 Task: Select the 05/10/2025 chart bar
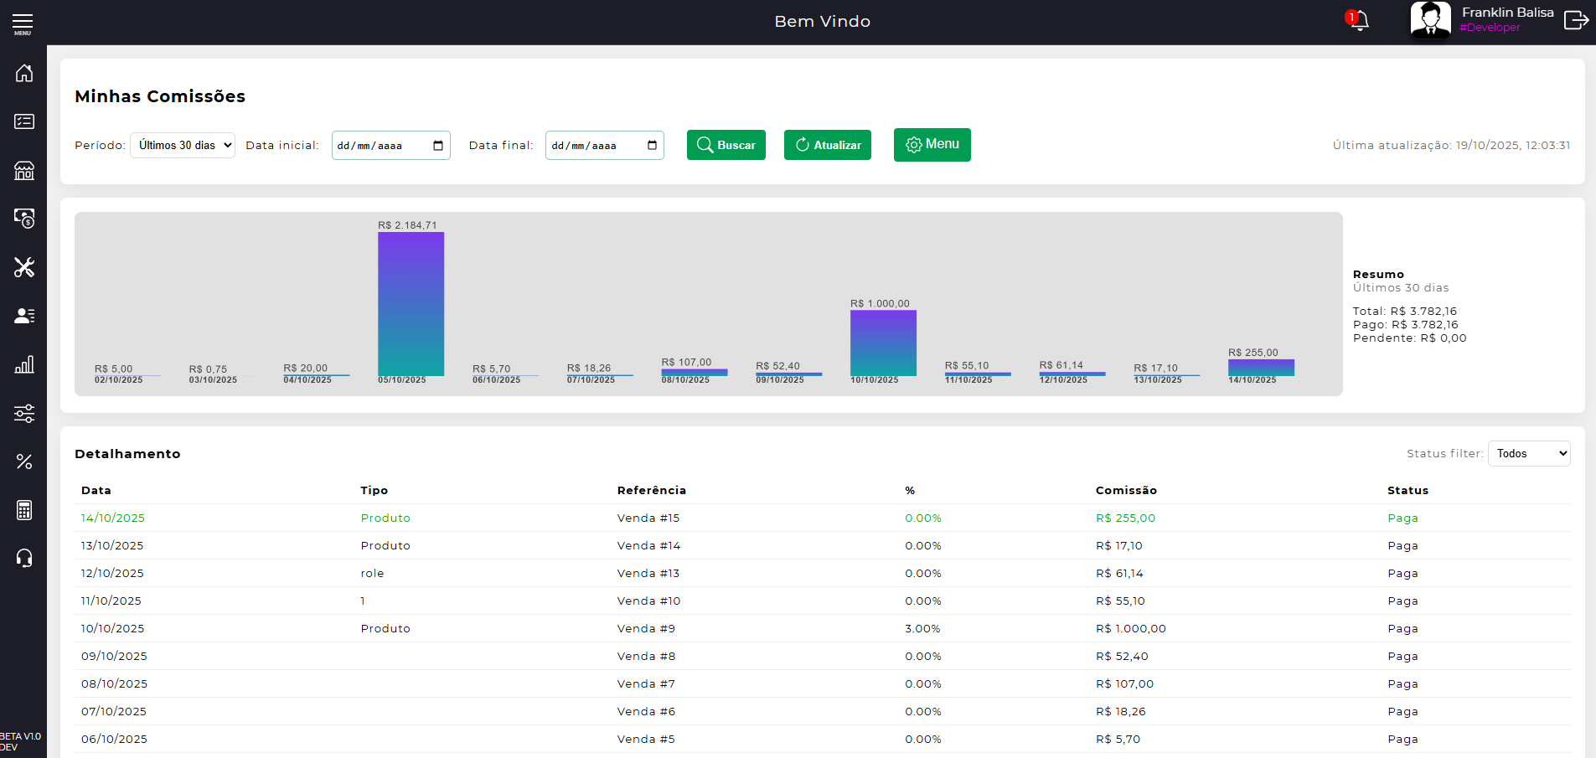pos(411,304)
